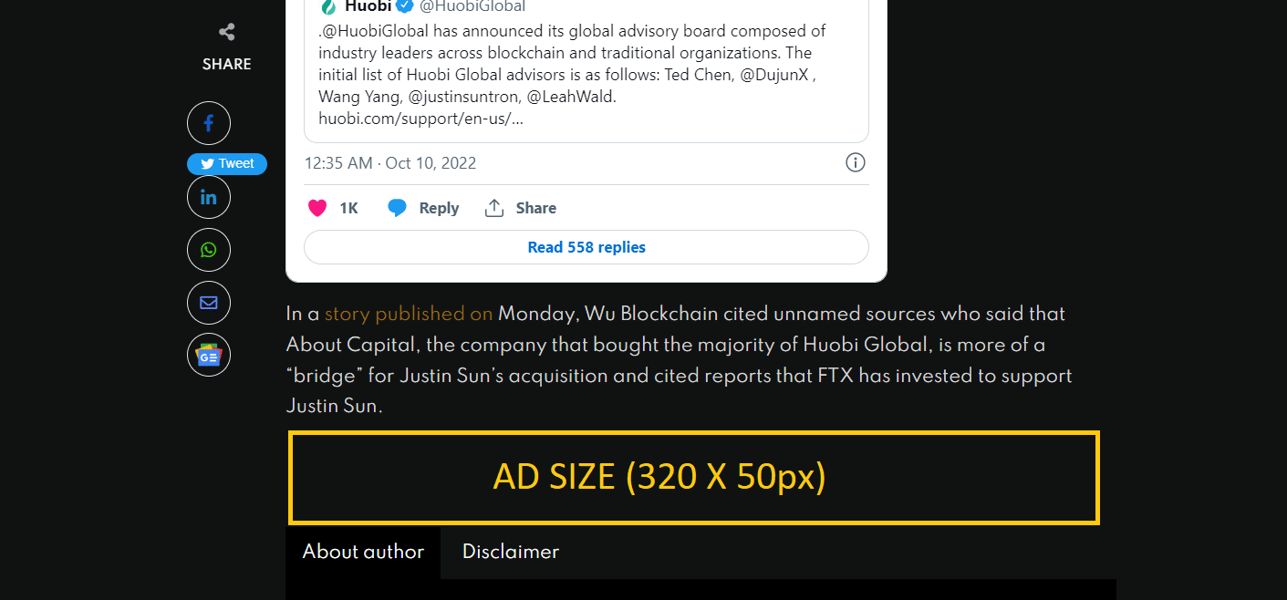Image resolution: width=1287 pixels, height=600 pixels.
Task: Switch to the Disclaimer tab
Action: coord(511,552)
